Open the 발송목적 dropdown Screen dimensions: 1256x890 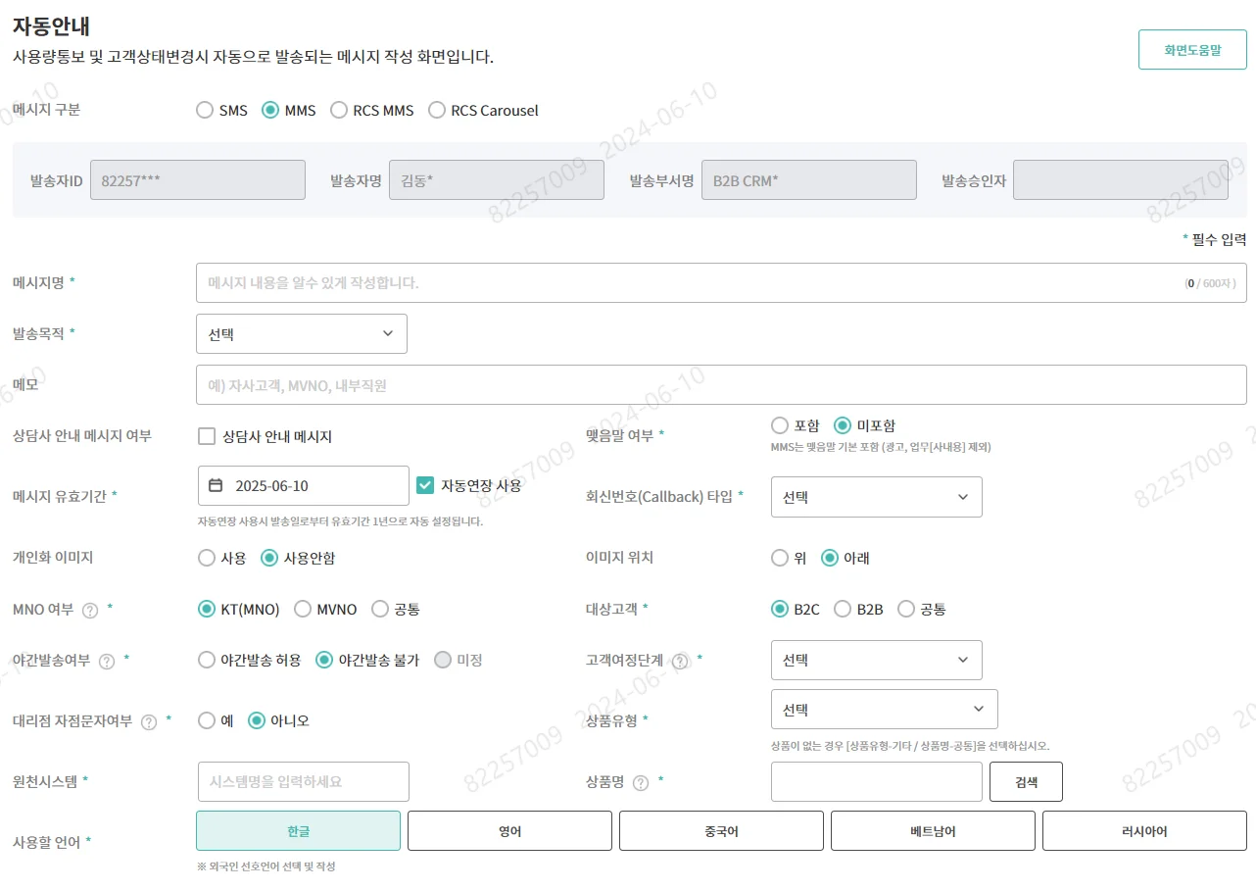(301, 333)
